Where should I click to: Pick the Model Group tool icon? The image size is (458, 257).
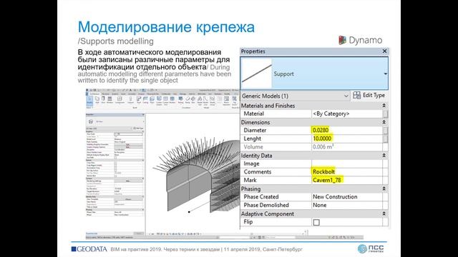click(x=212, y=99)
